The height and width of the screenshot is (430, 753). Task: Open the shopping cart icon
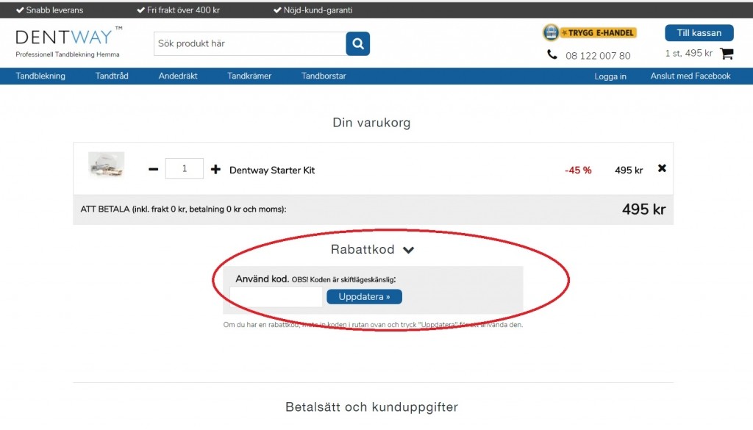[x=727, y=54]
